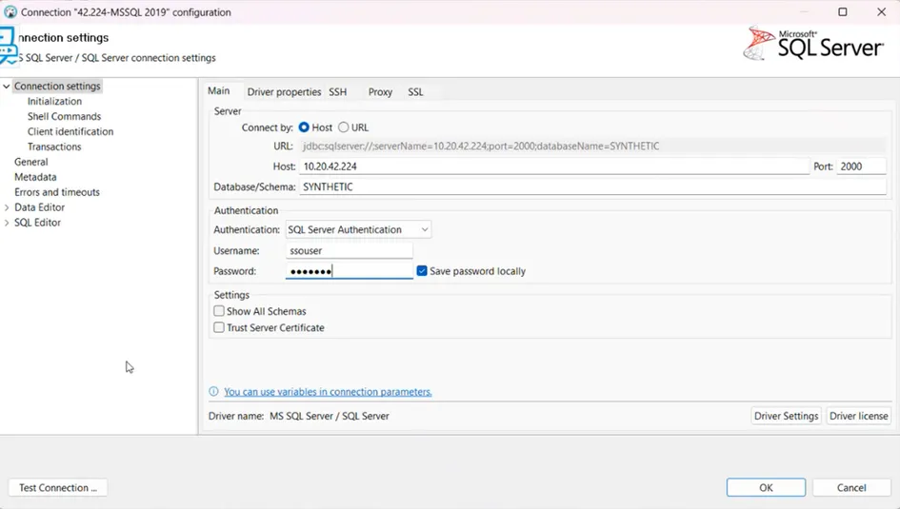Image resolution: width=900 pixels, height=509 pixels.
Task: Select the Host radio button
Action: [304, 127]
